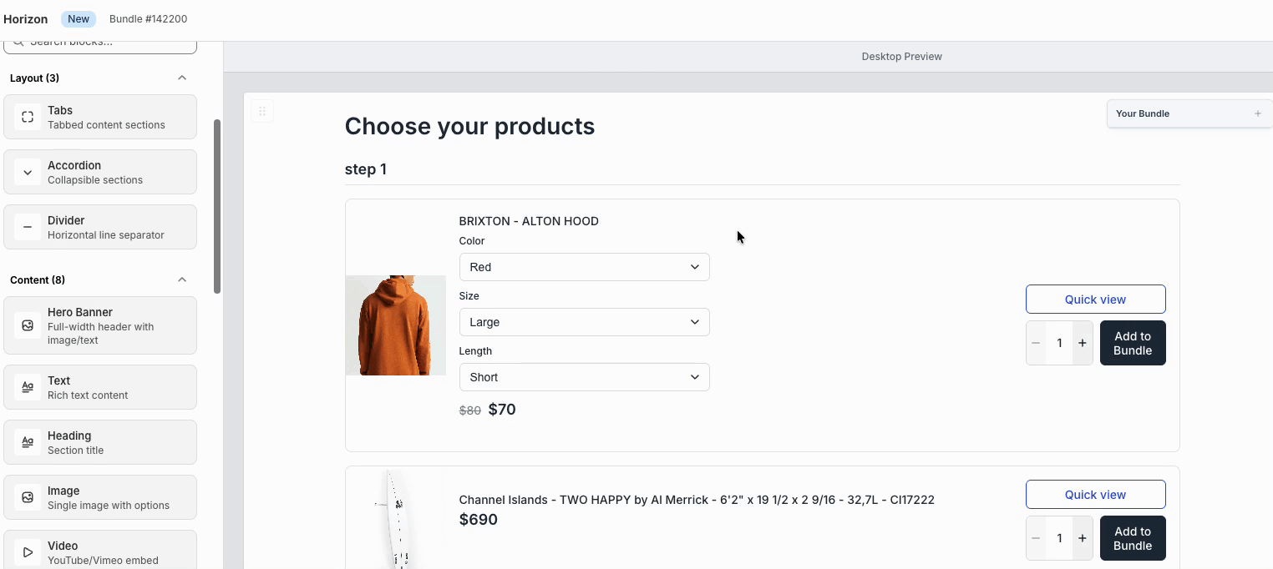Click the Hero Banner block icon

28,325
